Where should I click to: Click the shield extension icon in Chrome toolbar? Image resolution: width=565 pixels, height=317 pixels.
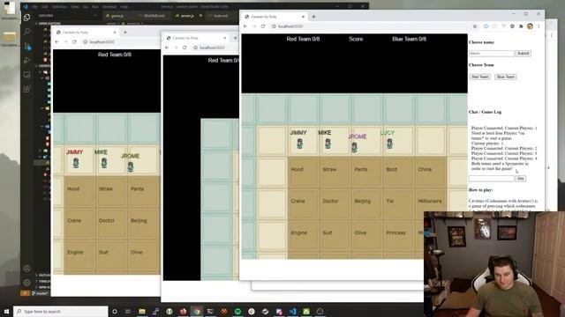pyautogui.click(x=512, y=26)
